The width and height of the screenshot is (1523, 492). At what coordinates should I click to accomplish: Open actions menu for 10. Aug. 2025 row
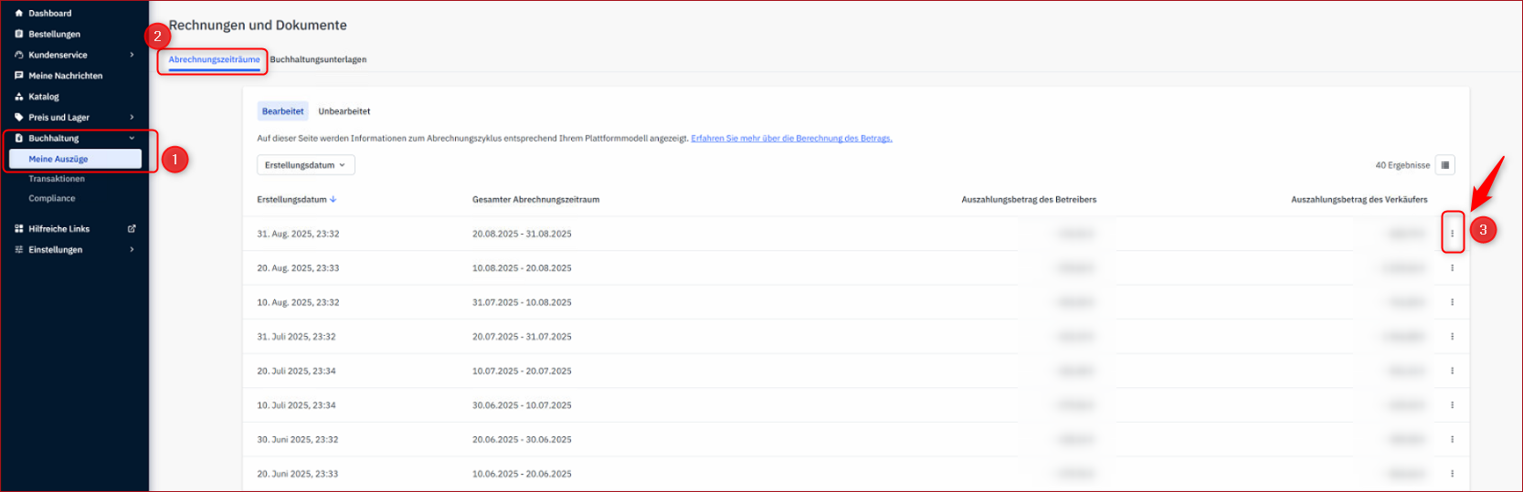[1452, 302]
